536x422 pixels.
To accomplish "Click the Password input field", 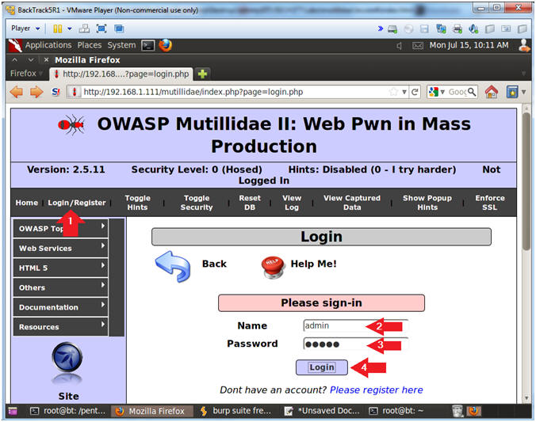I will [x=355, y=344].
